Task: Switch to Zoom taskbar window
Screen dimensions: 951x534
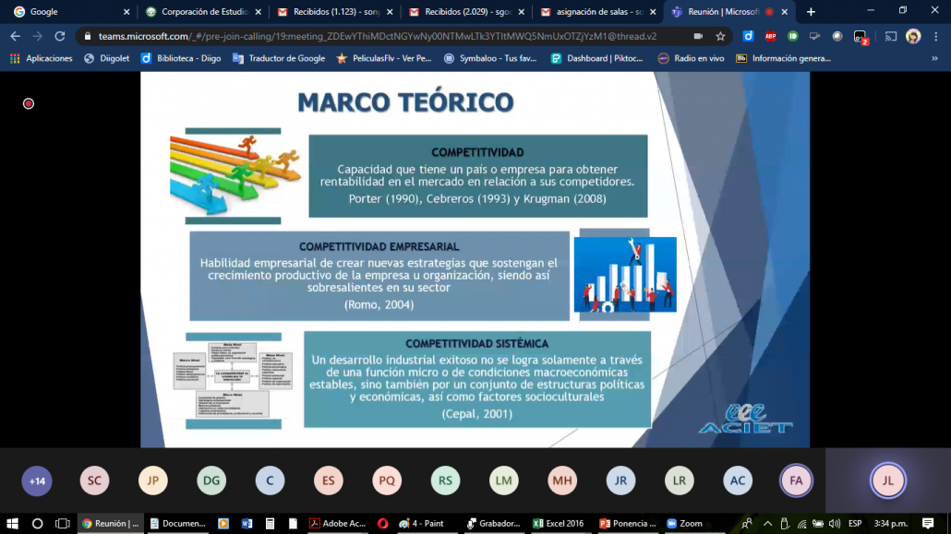Action: [x=685, y=524]
